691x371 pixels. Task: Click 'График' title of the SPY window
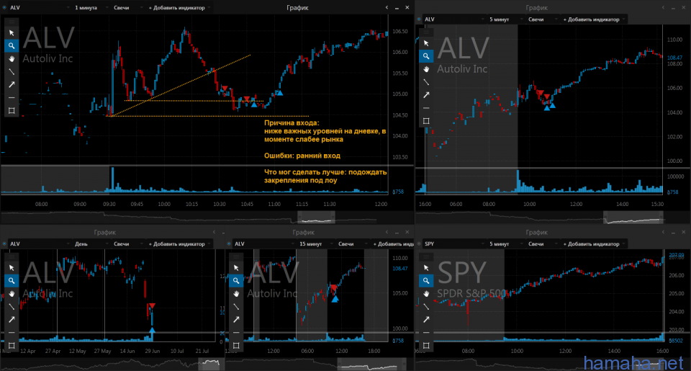[x=536, y=232]
